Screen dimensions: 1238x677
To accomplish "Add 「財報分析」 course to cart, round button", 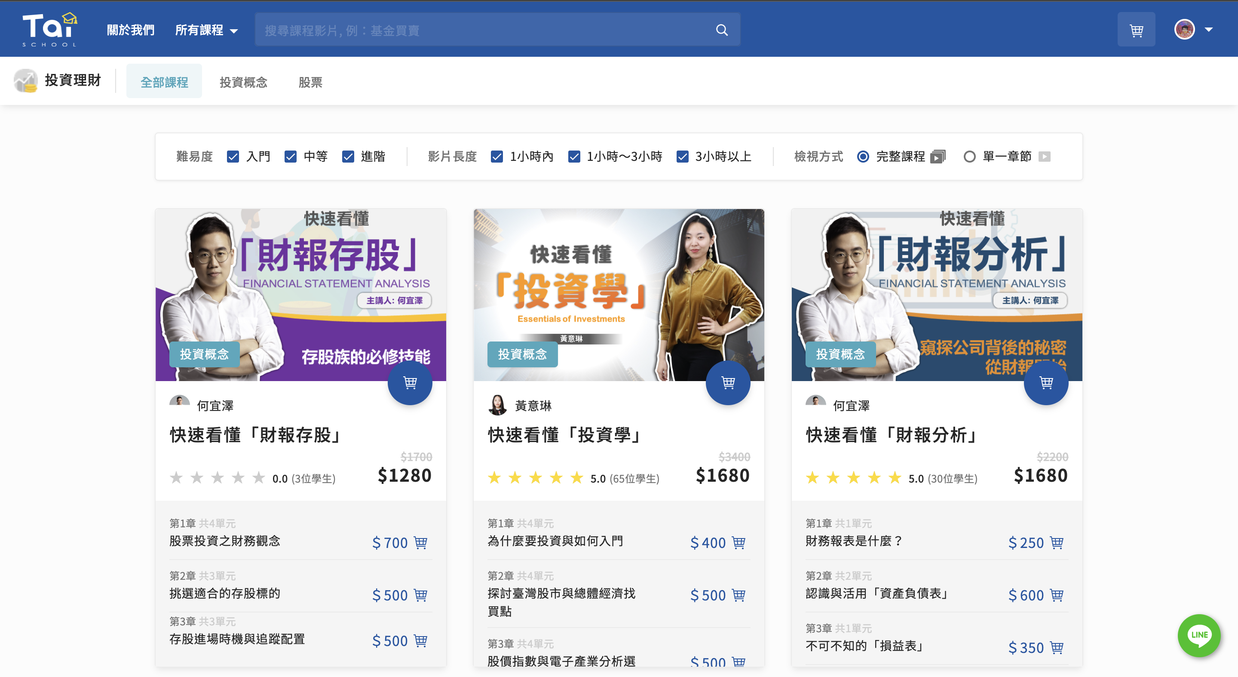I will [x=1046, y=383].
